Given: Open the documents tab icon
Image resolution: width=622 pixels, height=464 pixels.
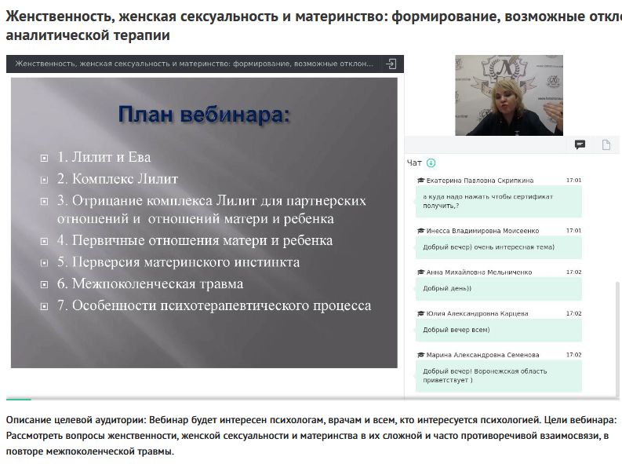Looking at the screenshot, I should (606, 144).
